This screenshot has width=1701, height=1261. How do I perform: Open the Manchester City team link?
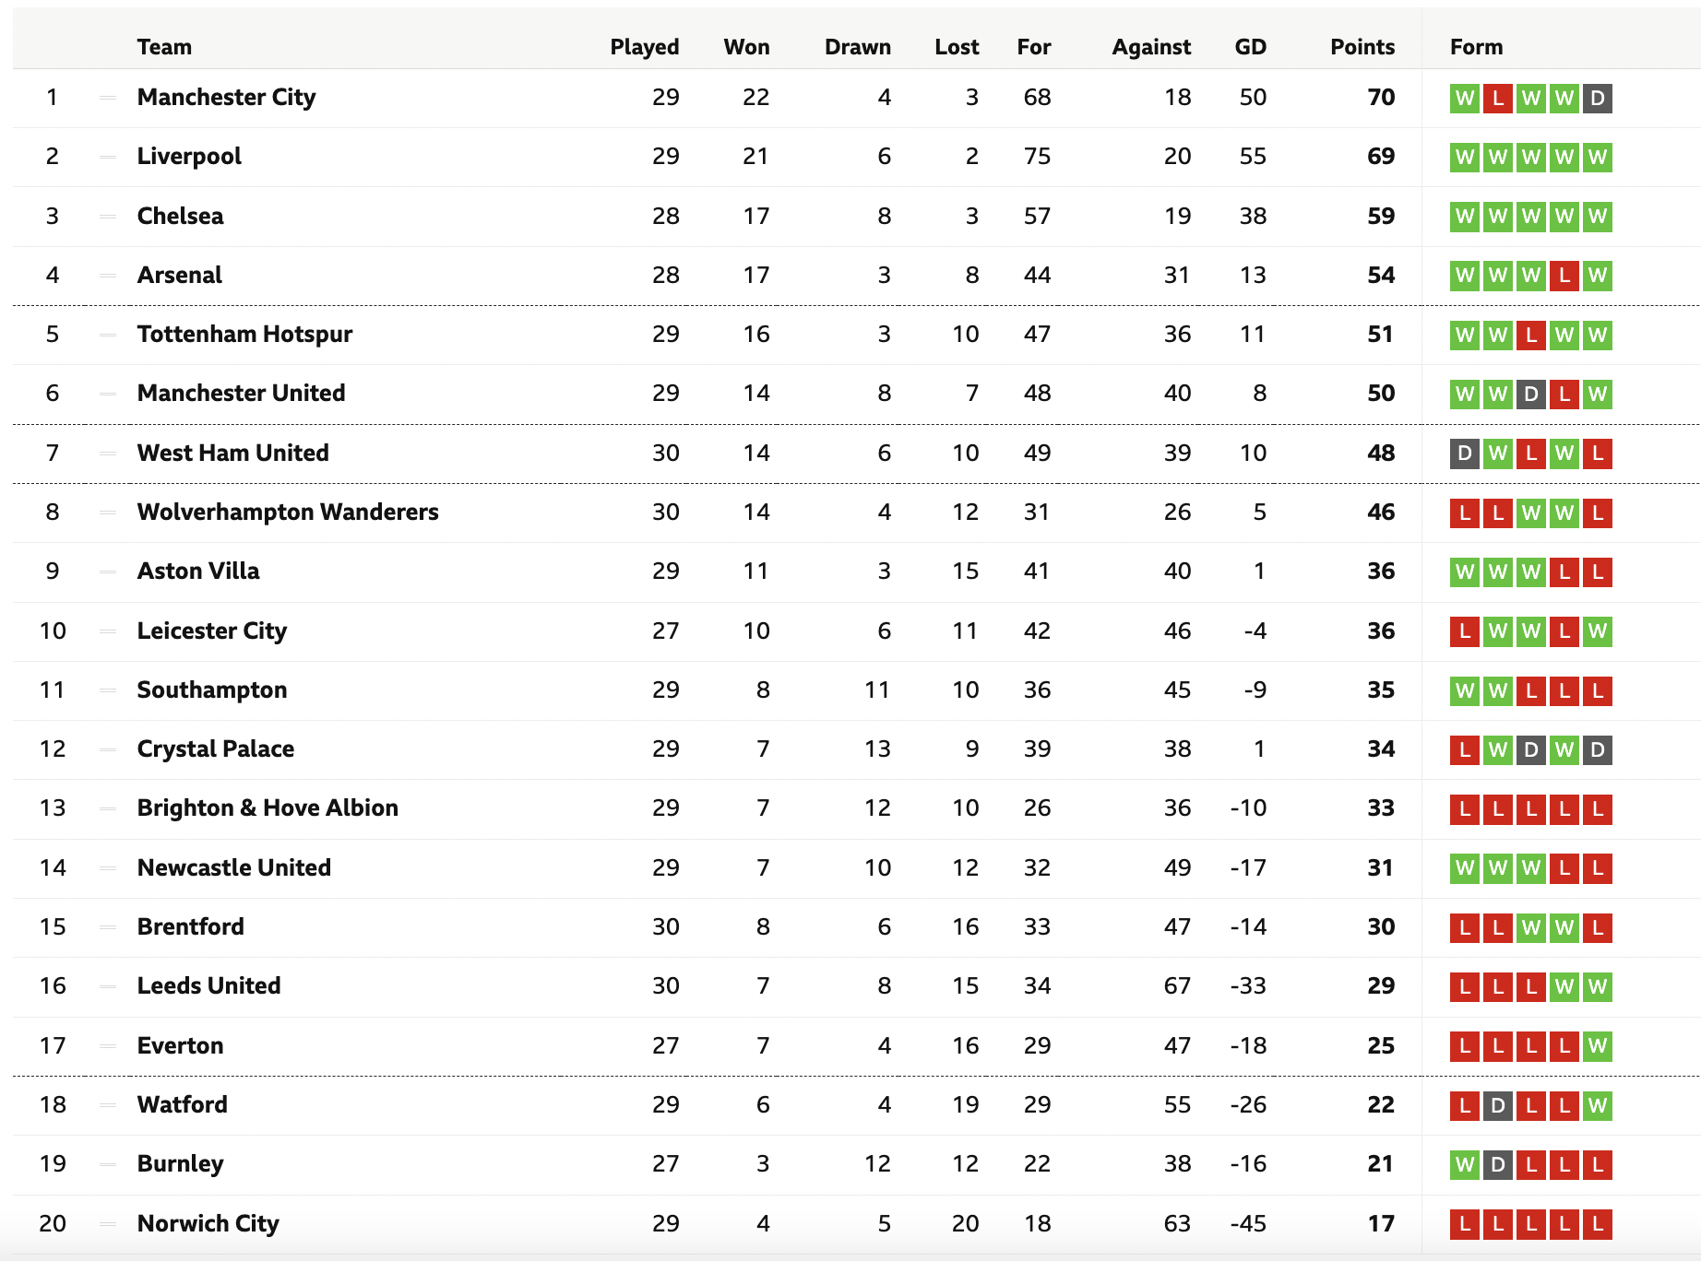(x=226, y=97)
